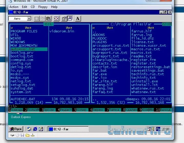184x143 pixels.
Task: Toggle full screen mode icon
Action: (x=56, y=19)
